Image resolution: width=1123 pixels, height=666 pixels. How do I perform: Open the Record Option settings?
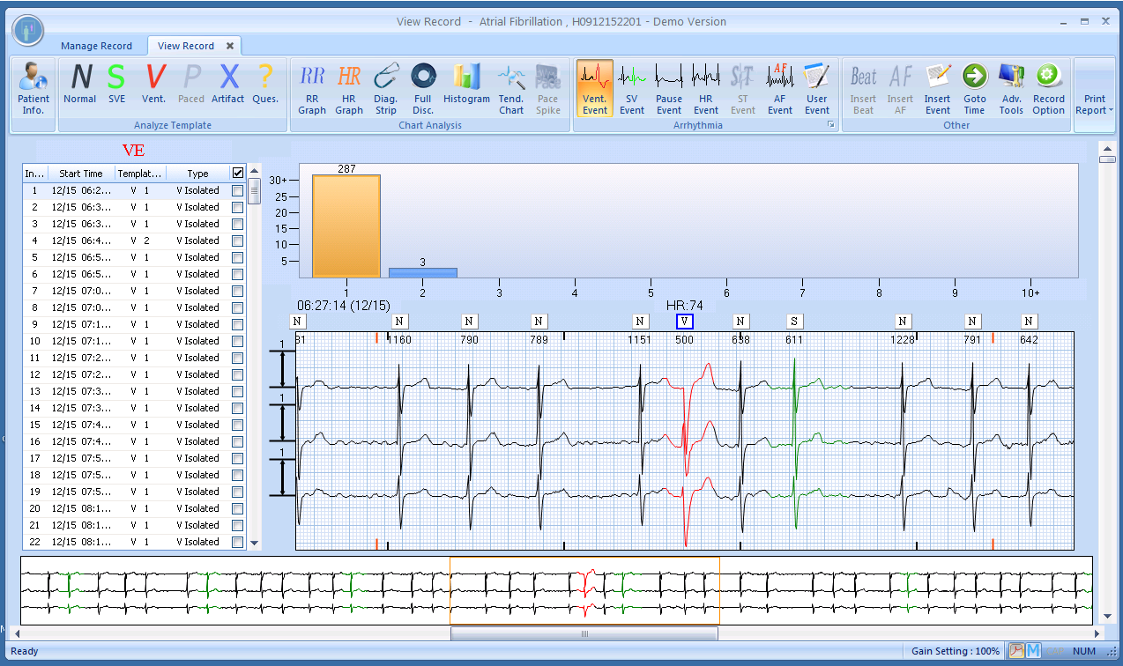tap(1048, 90)
